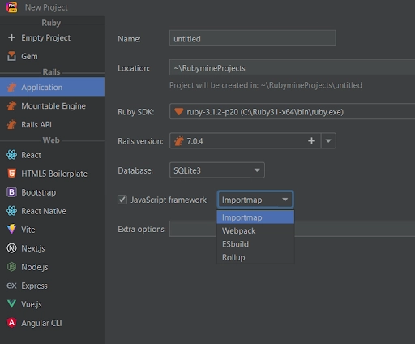Image resolution: width=415 pixels, height=344 pixels.
Task: Select the Next.js project type
Action: coord(52,248)
